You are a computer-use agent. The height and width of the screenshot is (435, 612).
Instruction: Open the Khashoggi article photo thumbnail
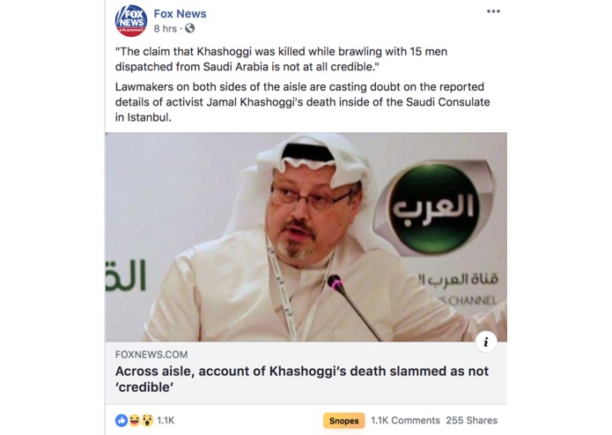coord(306,237)
